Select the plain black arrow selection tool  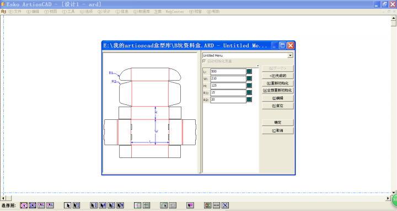pos(67,205)
